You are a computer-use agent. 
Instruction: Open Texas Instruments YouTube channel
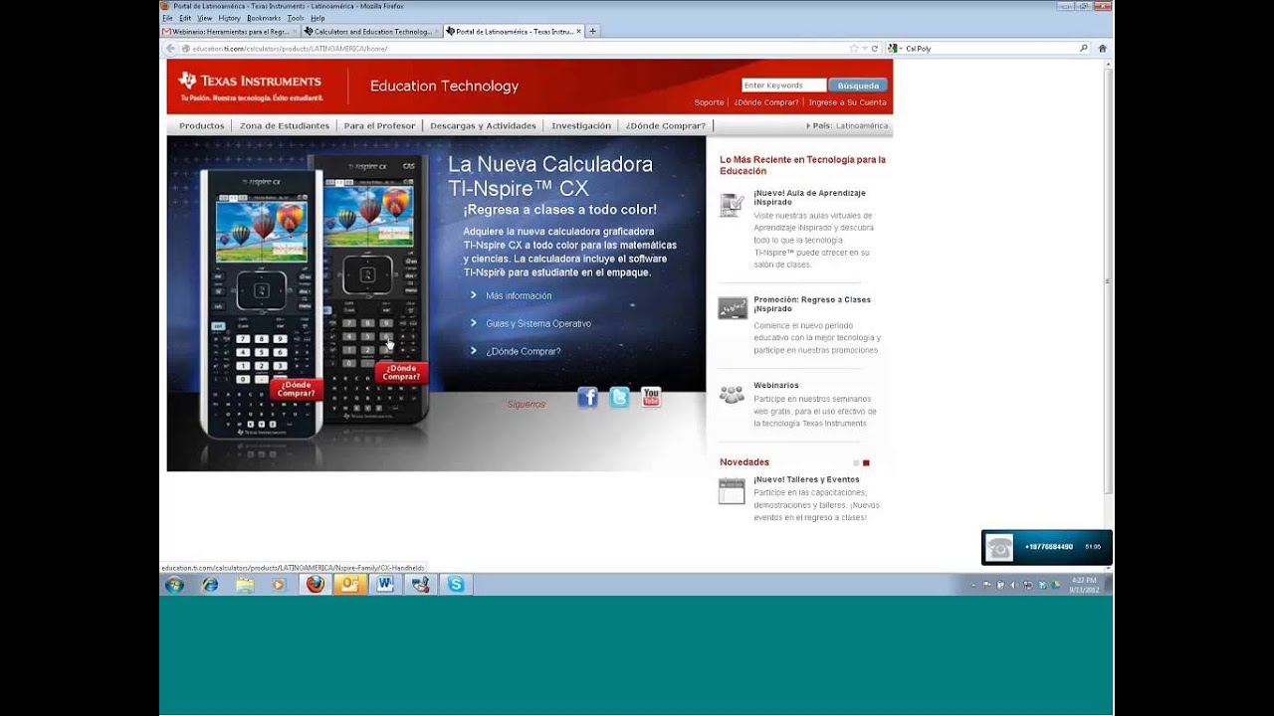(x=651, y=398)
